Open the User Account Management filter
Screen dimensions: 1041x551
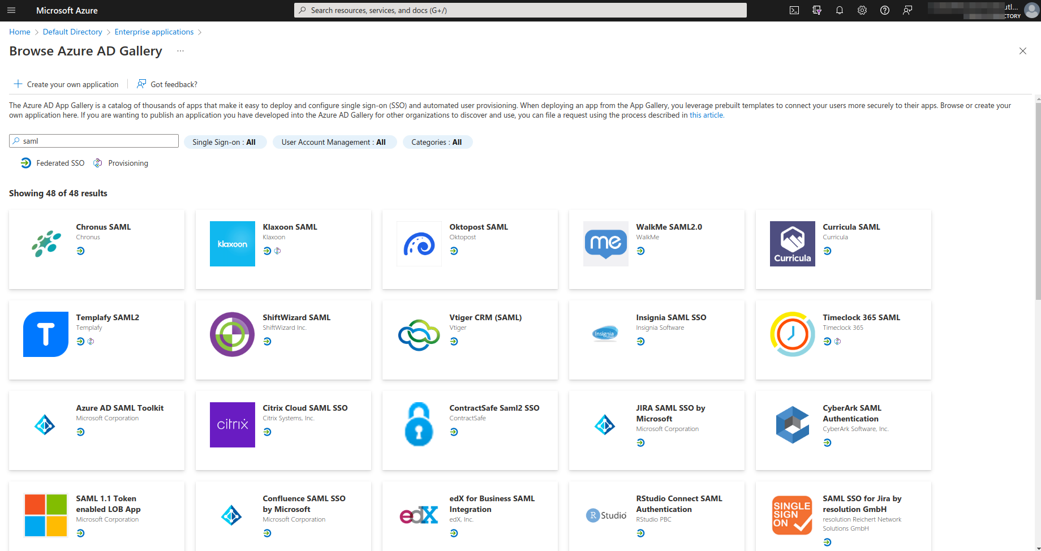pos(334,142)
